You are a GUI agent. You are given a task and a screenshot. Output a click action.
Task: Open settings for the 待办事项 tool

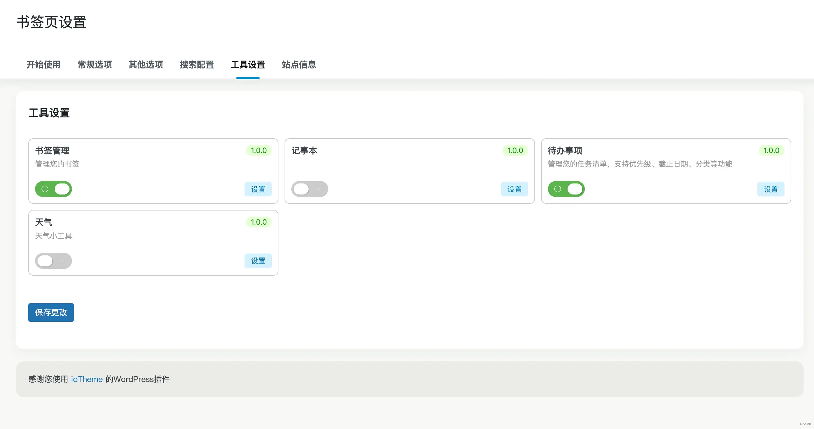click(x=771, y=189)
